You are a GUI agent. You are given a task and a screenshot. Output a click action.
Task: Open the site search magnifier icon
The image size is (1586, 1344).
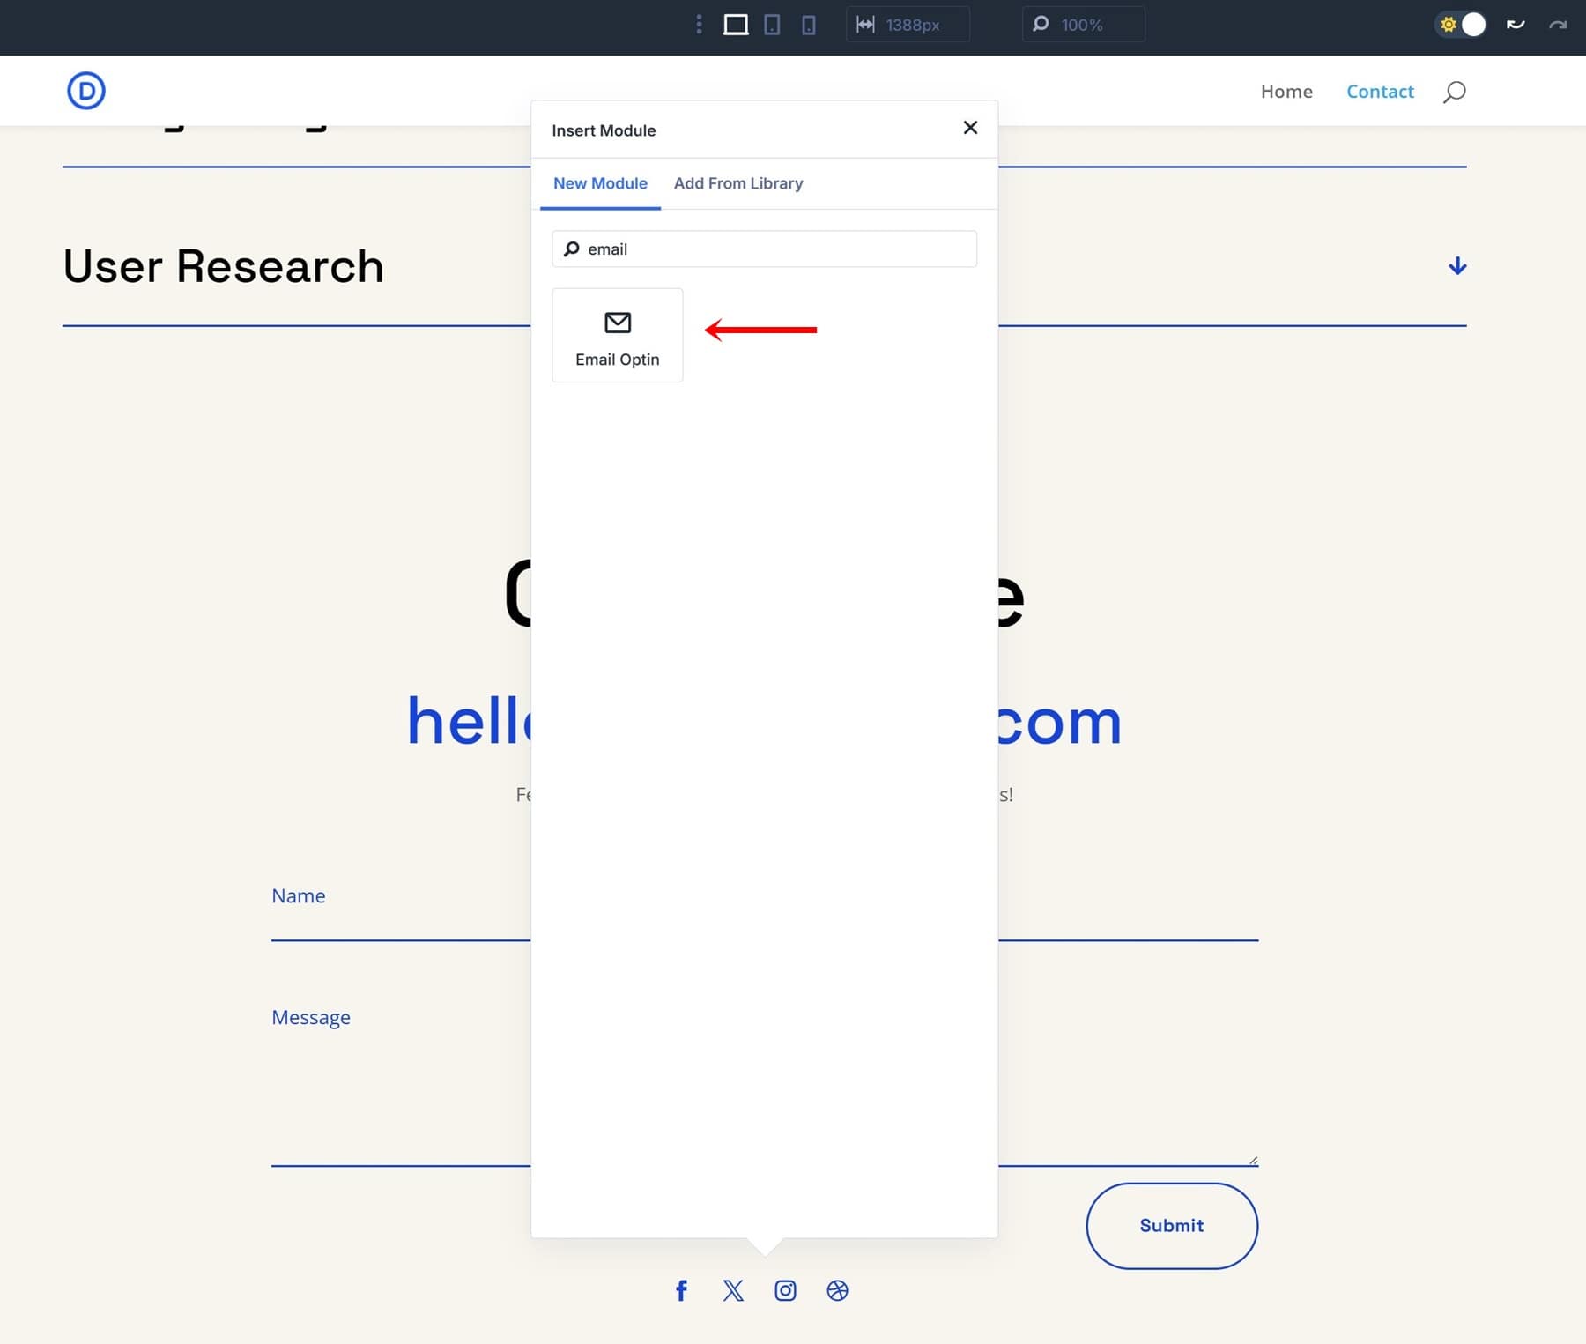tap(1454, 92)
